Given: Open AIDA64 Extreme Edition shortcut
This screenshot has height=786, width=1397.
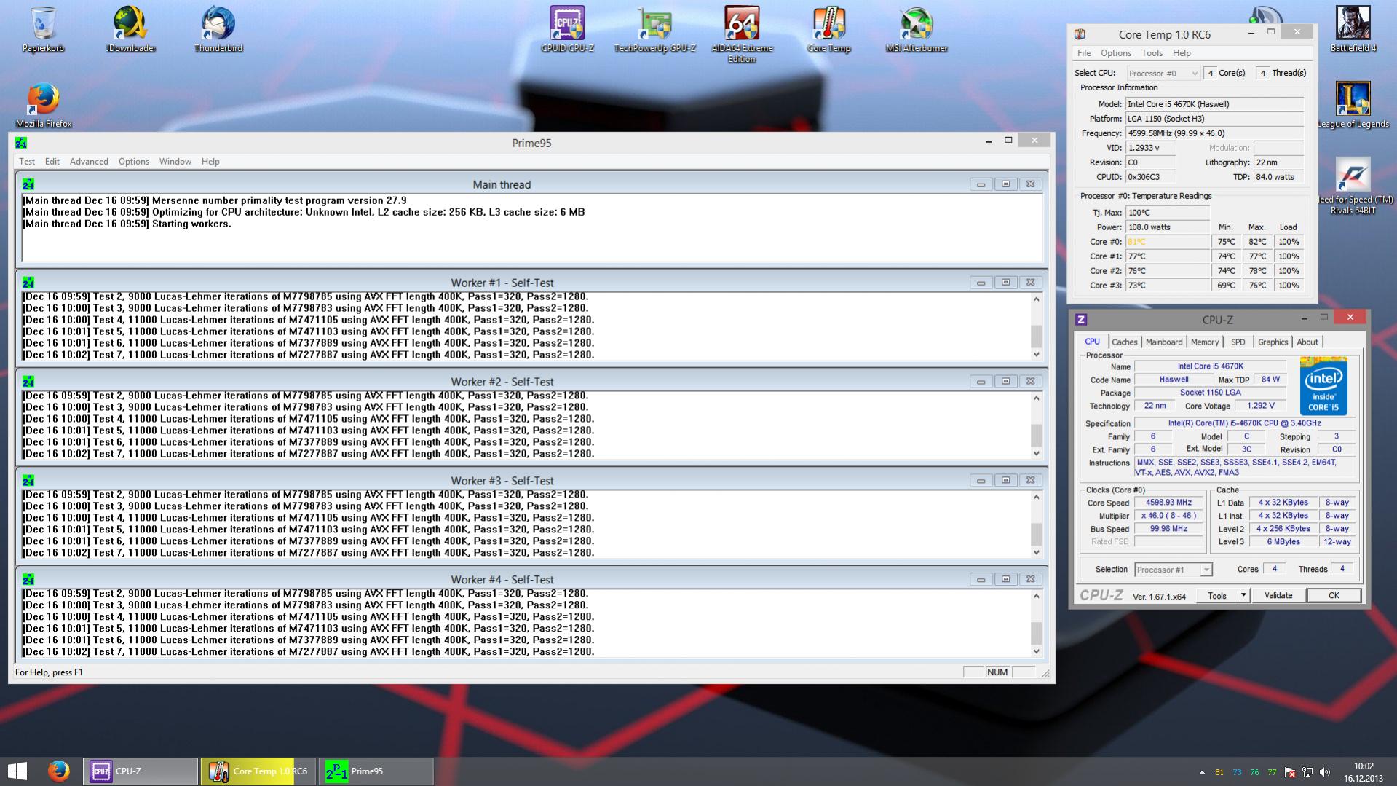Looking at the screenshot, I should coord(741,35).
